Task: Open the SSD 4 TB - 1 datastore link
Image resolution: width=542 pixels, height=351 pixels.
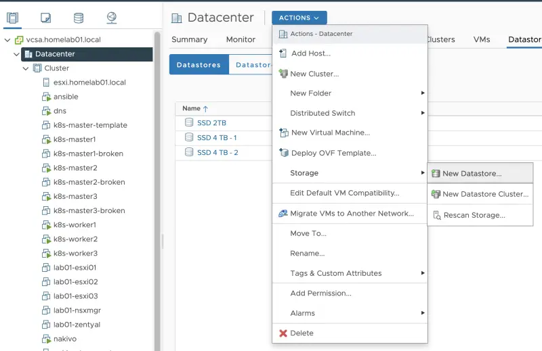Action: click(x=217, y=138)
